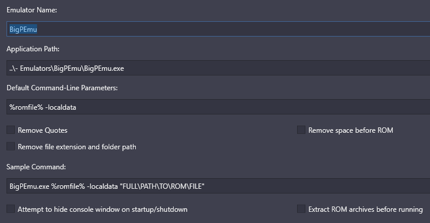Screen dimensions: 430x223
Task: Click the Default Command-Line Parameters: label
Action: pyautogui.click(x=62, y=88)
